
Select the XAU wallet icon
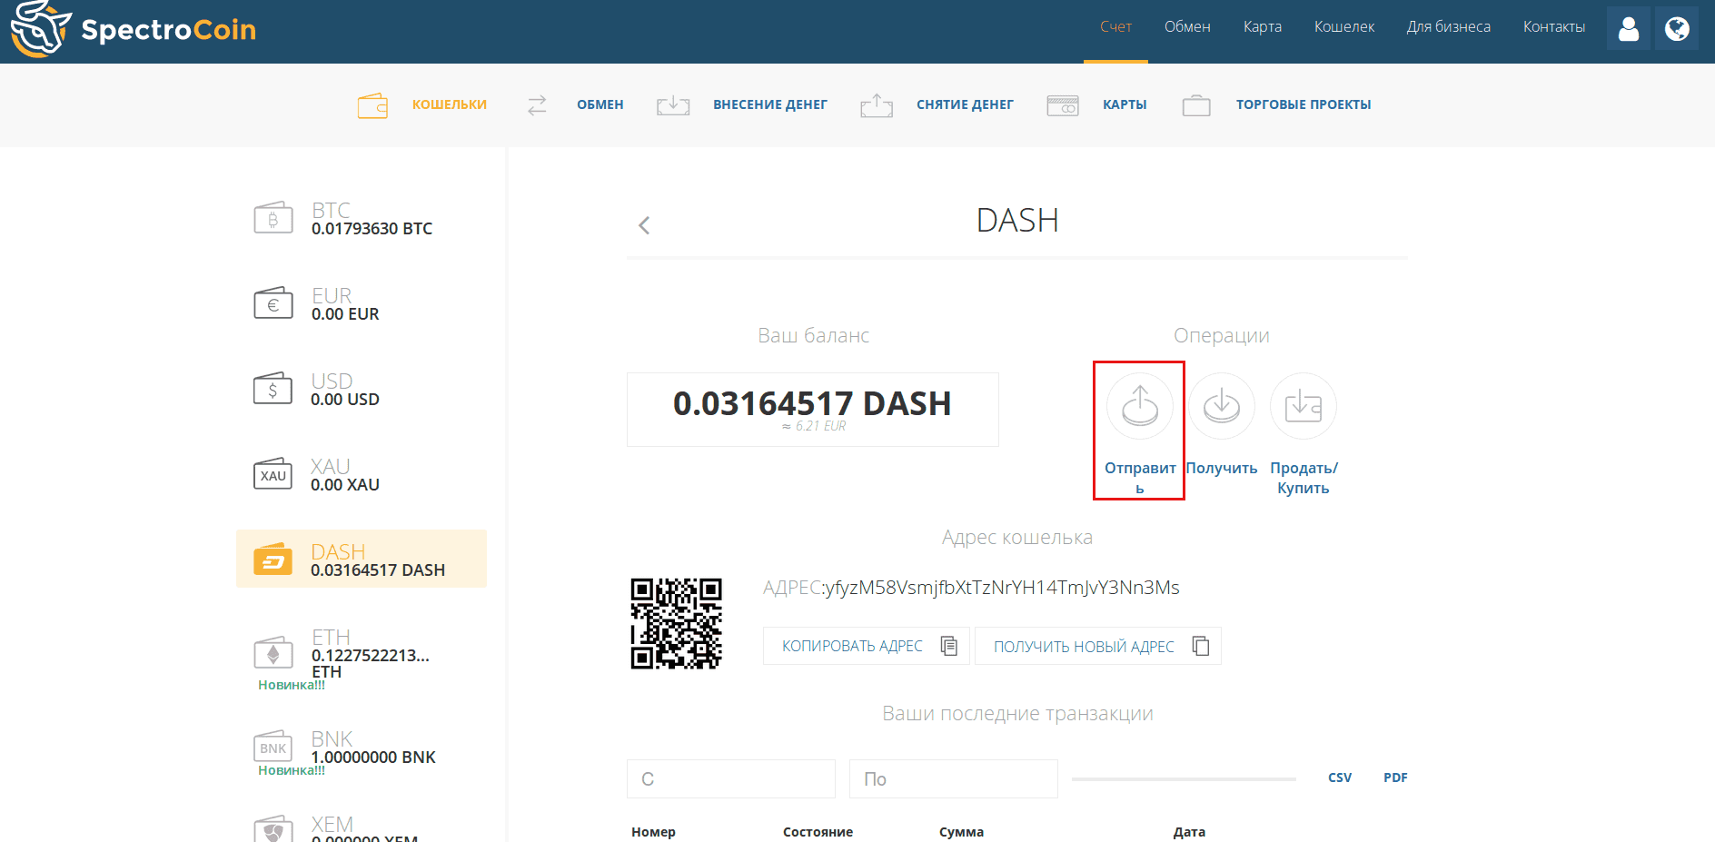(x=273, y=474)
